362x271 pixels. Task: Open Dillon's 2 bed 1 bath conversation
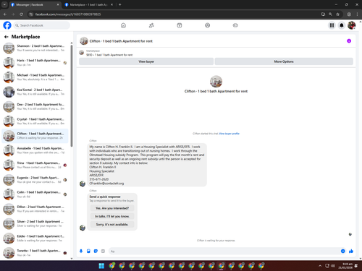coord(35,209)
